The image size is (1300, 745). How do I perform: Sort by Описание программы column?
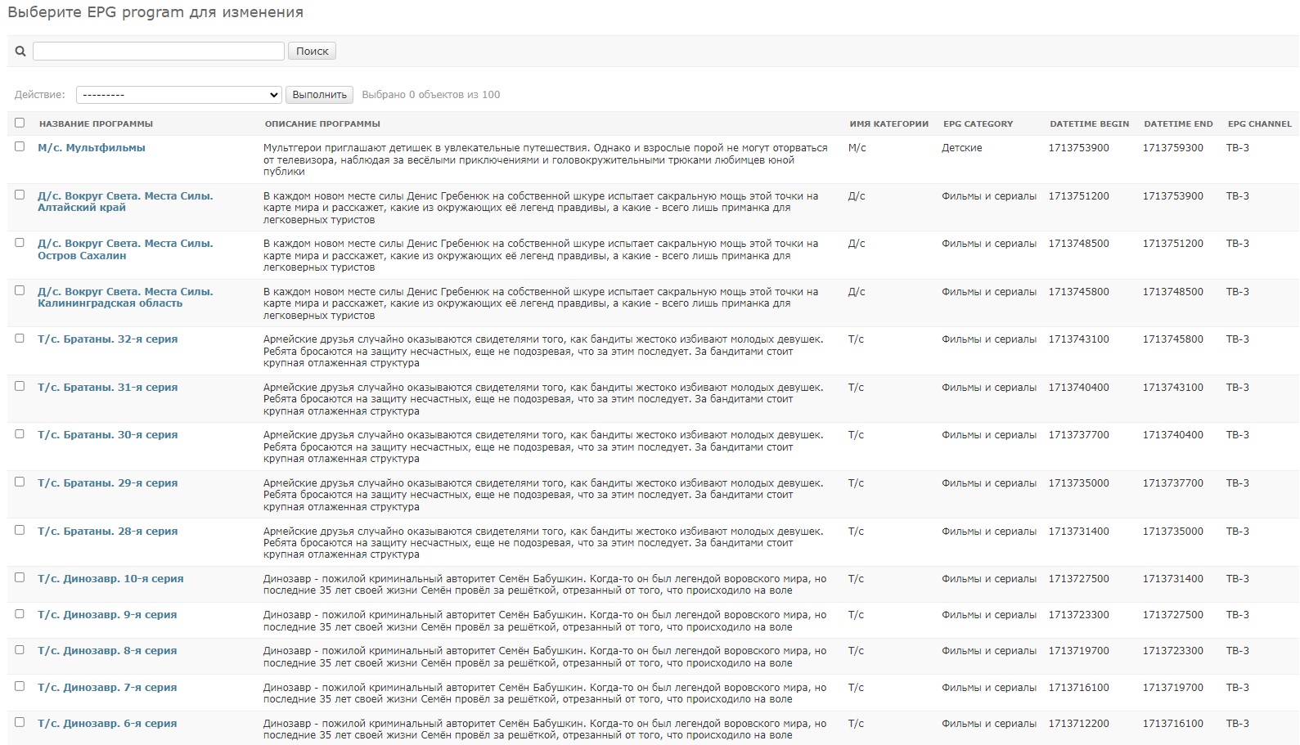[322, 124]
